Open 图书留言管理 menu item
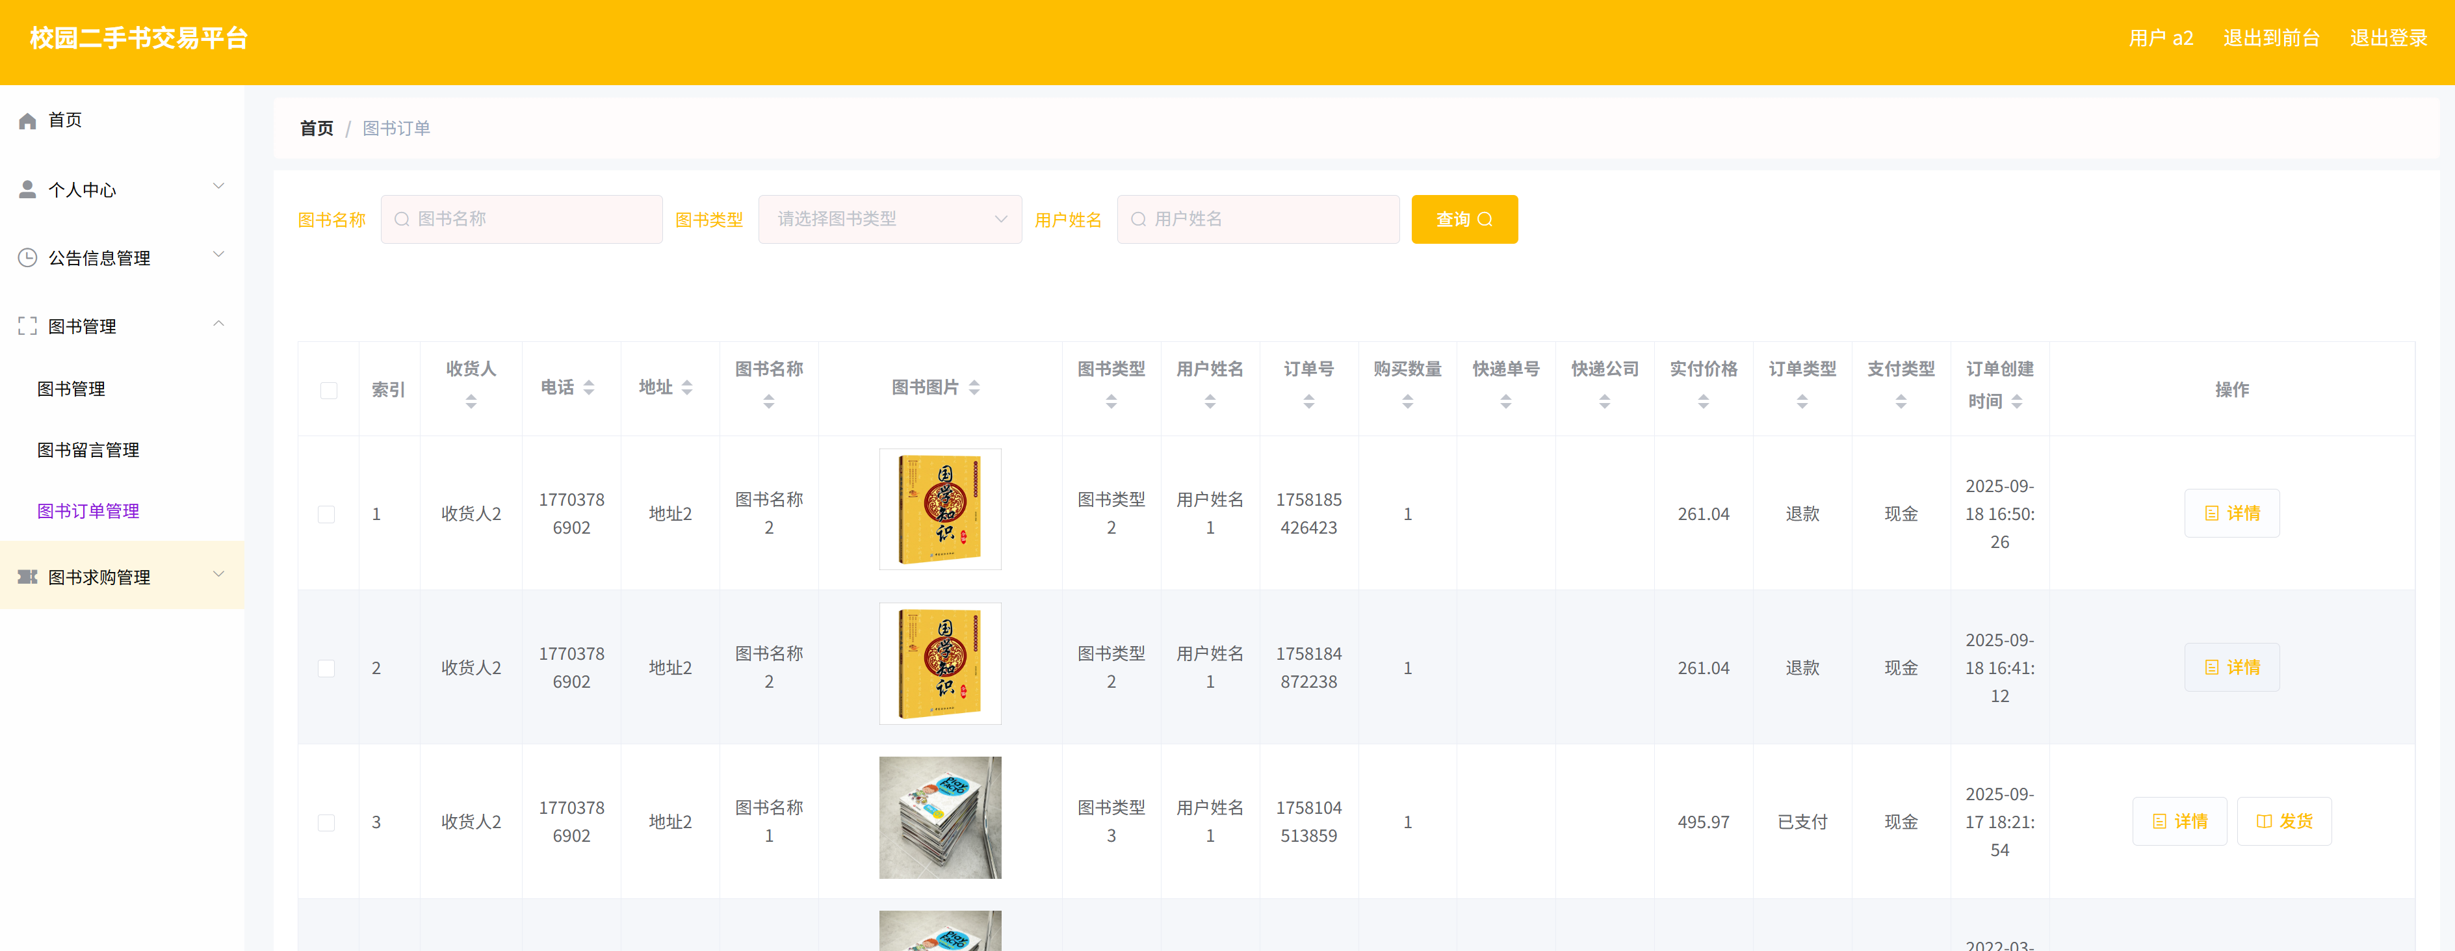 coord(88,450)
